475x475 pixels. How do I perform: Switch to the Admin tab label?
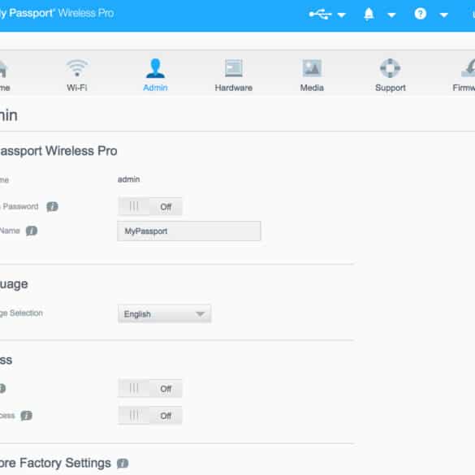(x=155, y=88)
